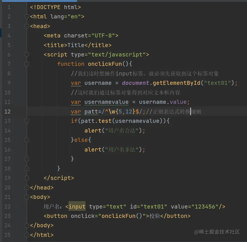The width and height of the screenshot is (247, 242).
Task: Click the 用户名： label text on line 22
Action: [53, 207]
